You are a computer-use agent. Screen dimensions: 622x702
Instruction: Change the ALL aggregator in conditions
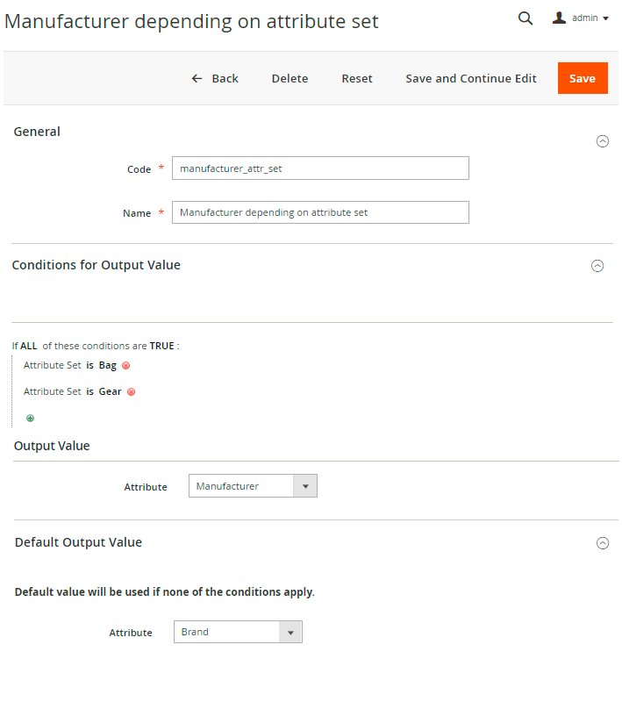(29, 346)
